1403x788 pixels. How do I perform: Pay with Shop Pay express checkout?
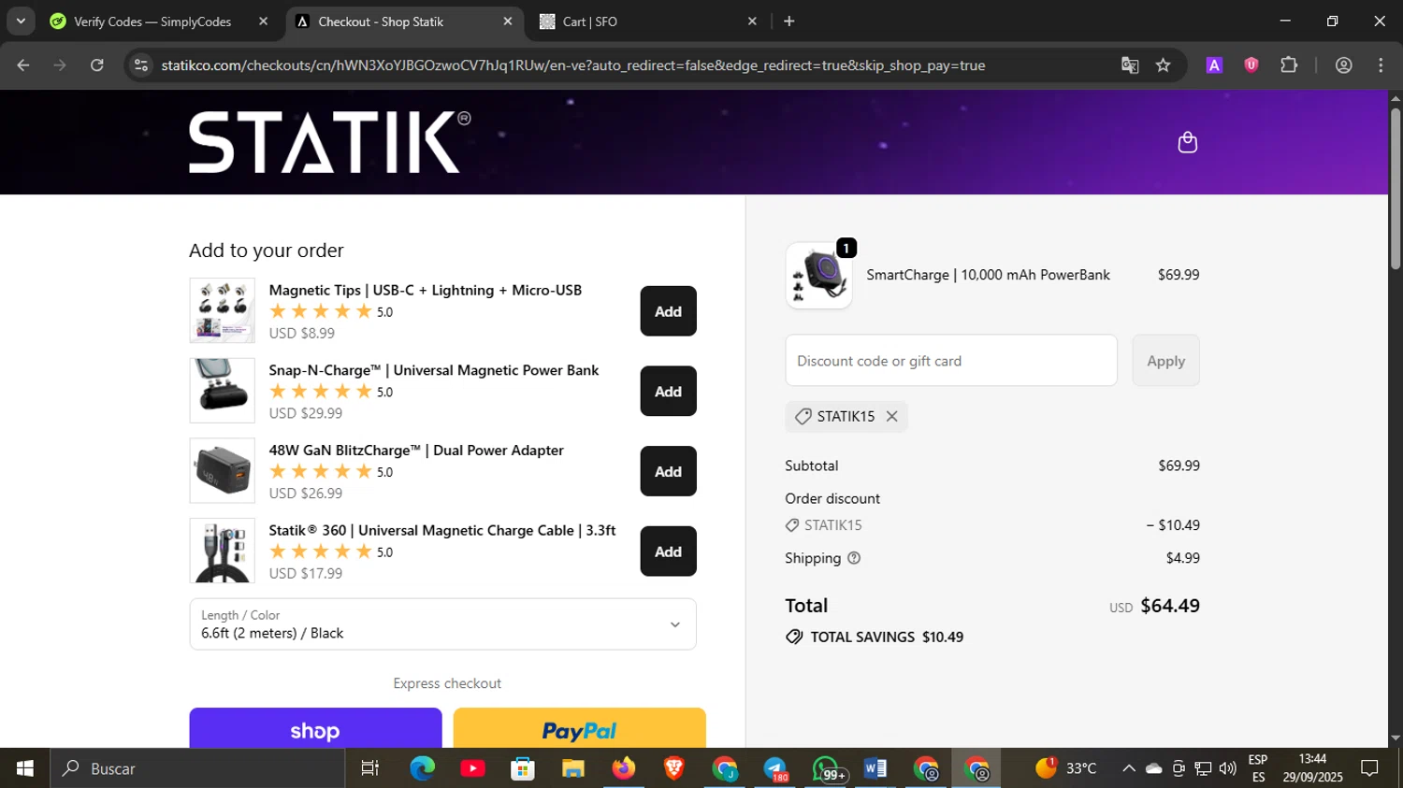315,728
